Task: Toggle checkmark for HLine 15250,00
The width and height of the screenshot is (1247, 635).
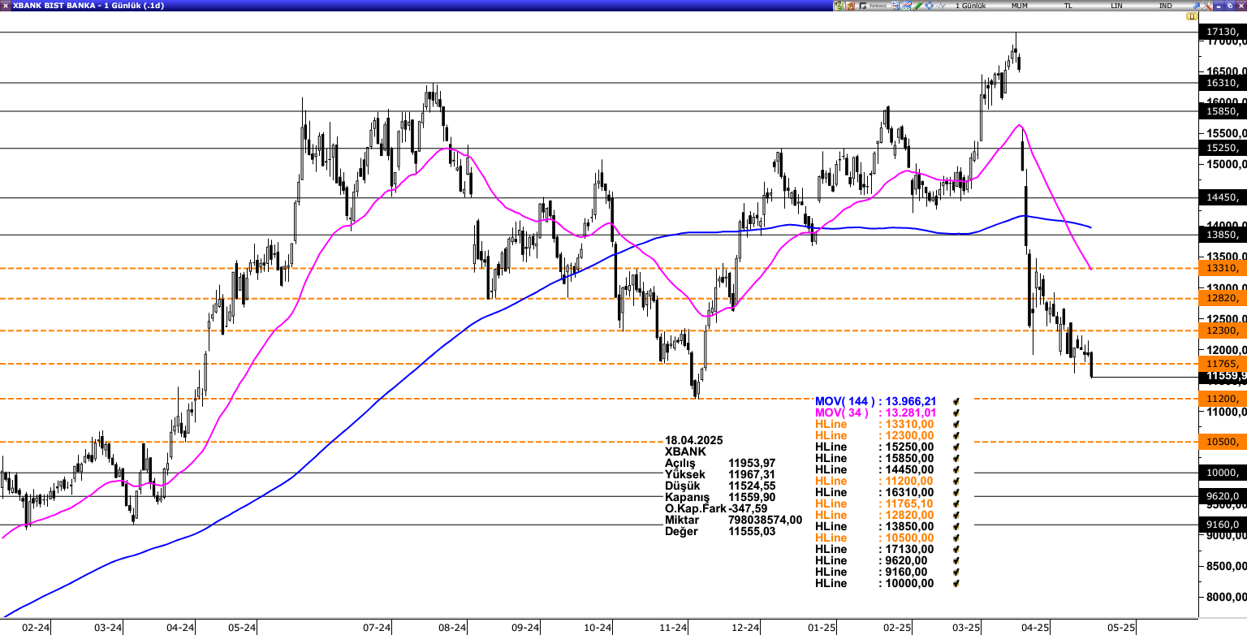Action: tap(957, 447)
